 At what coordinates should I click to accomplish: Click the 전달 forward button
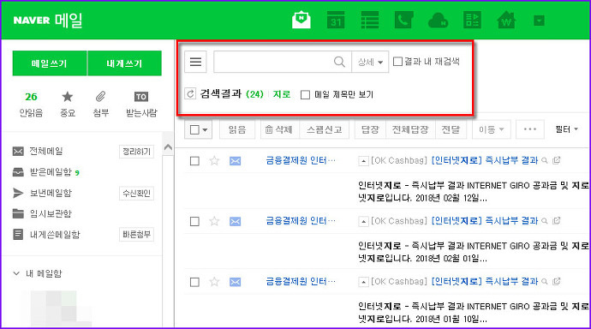coord(451,129)
